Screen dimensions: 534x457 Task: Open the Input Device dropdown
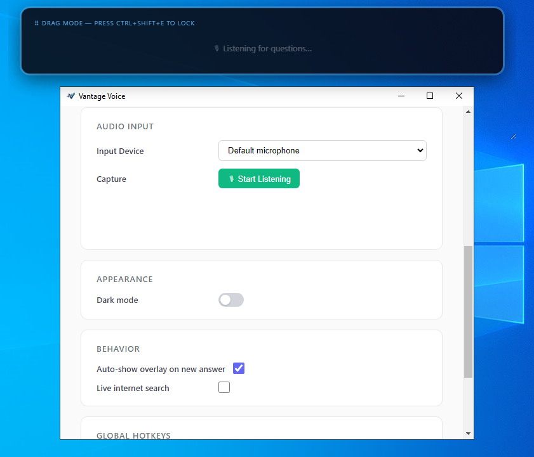[322, 151]
